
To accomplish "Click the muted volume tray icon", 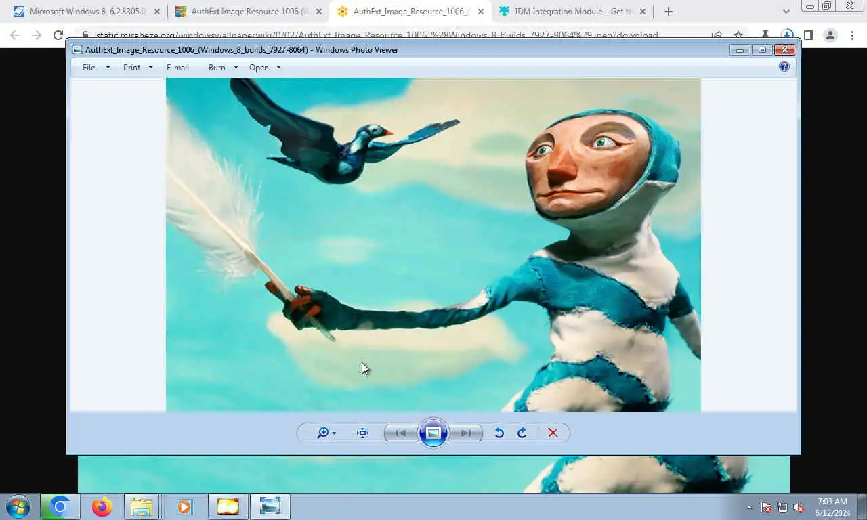I will (799, 507).
